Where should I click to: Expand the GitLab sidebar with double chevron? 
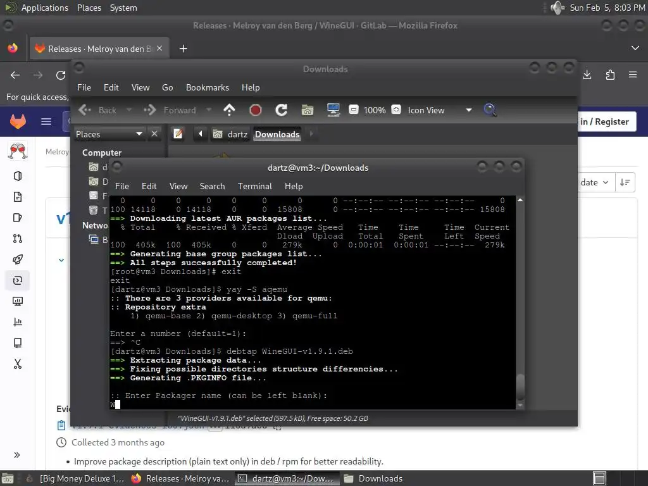17,455
